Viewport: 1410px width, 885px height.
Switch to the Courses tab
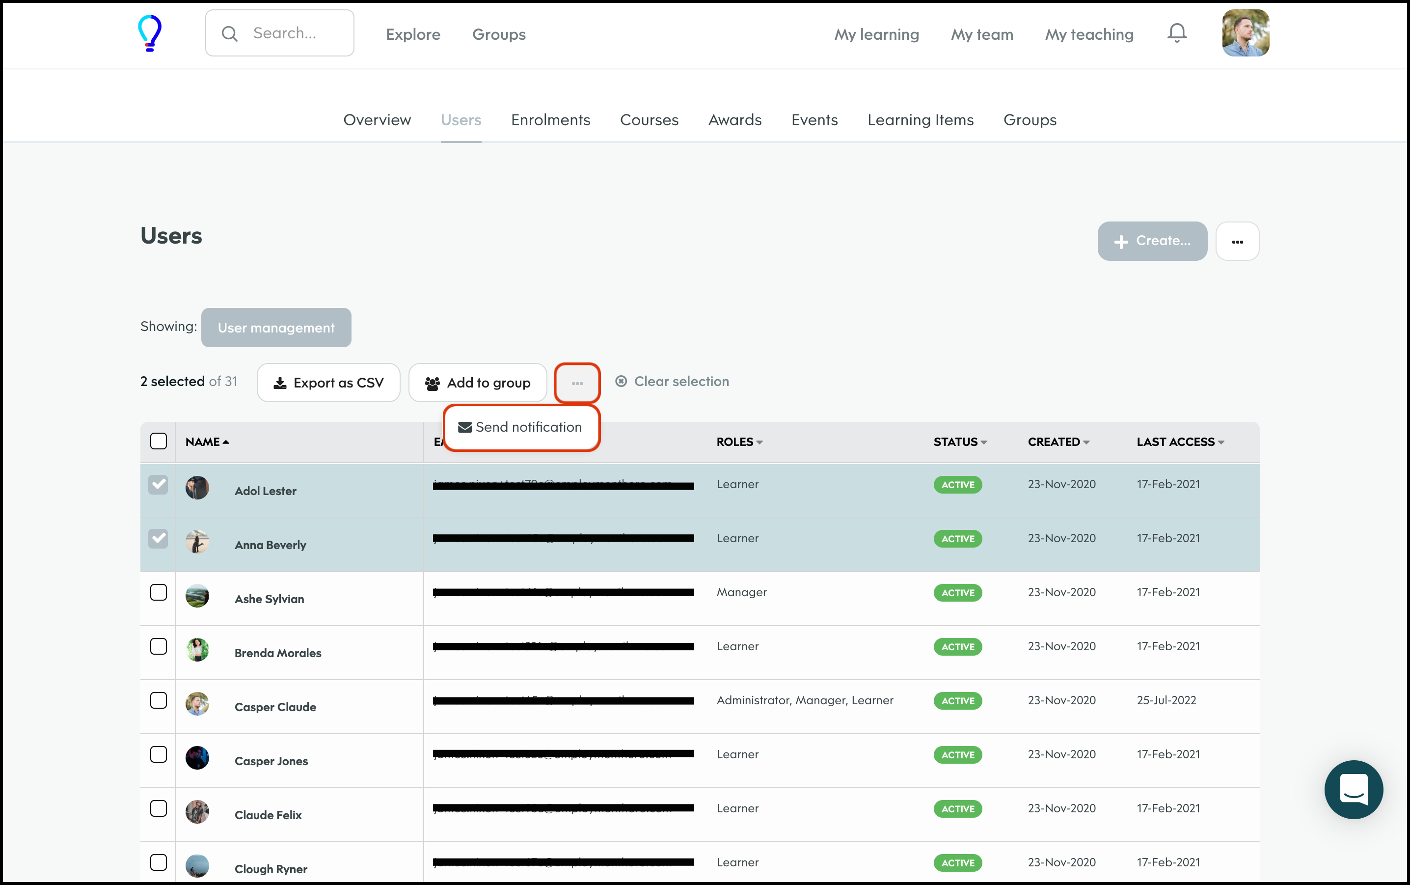(x=650, y=120)
